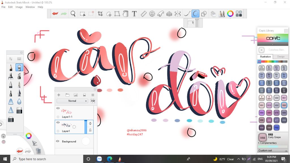
Task: Add an image layer
Action: tap(76, 95)
